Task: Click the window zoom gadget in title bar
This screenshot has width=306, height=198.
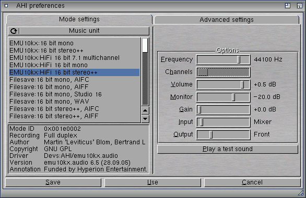Action: point(287,6)
